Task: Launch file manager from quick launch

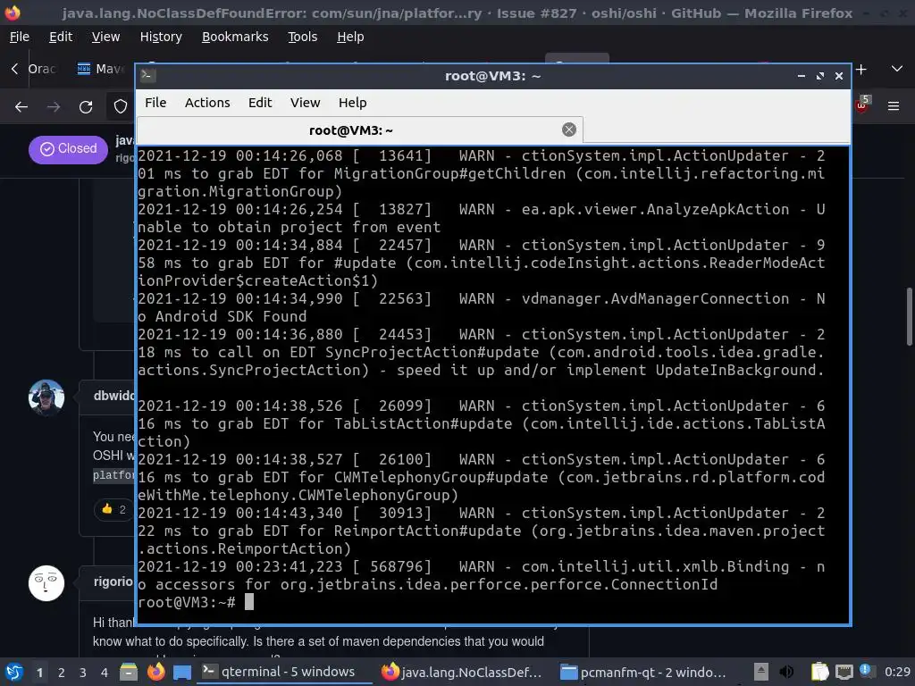Action: click(129, 672)
